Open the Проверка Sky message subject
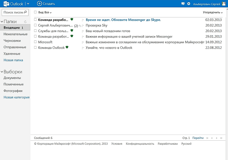The image size is (228, 160). click(97, 26)
